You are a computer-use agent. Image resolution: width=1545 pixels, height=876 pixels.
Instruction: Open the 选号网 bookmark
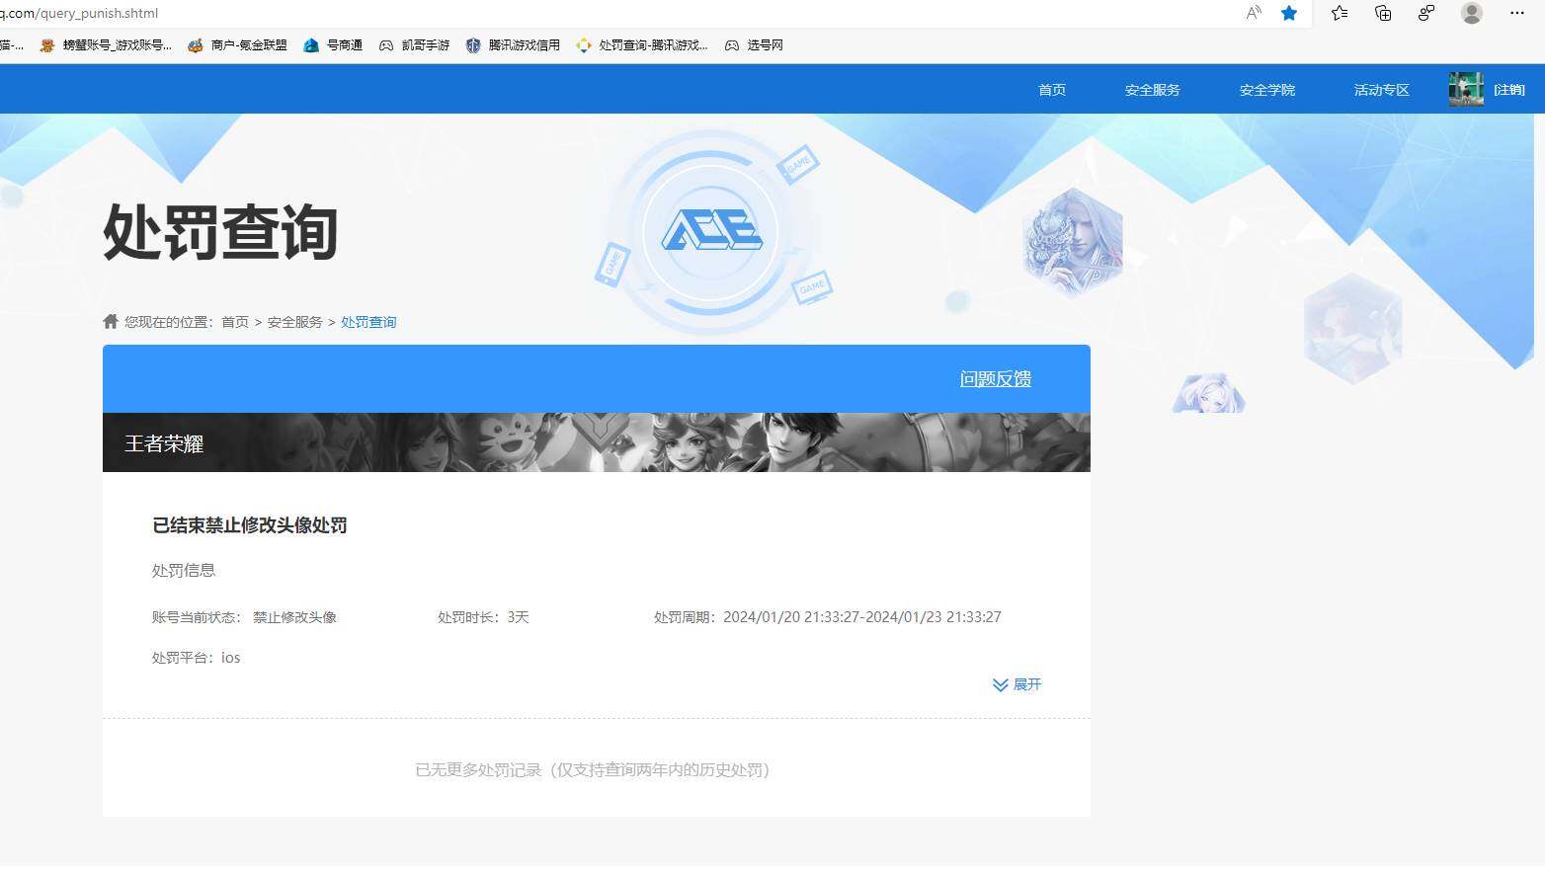[753, 44]
